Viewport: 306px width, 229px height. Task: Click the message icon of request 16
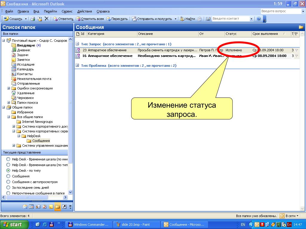[x=77, y=56]
